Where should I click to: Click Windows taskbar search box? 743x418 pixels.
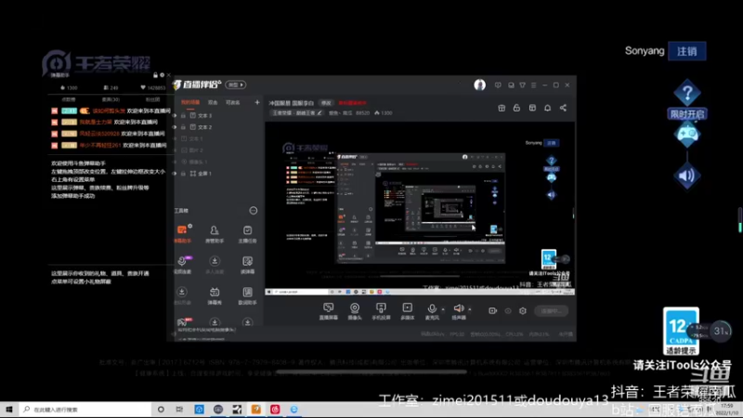85,410
